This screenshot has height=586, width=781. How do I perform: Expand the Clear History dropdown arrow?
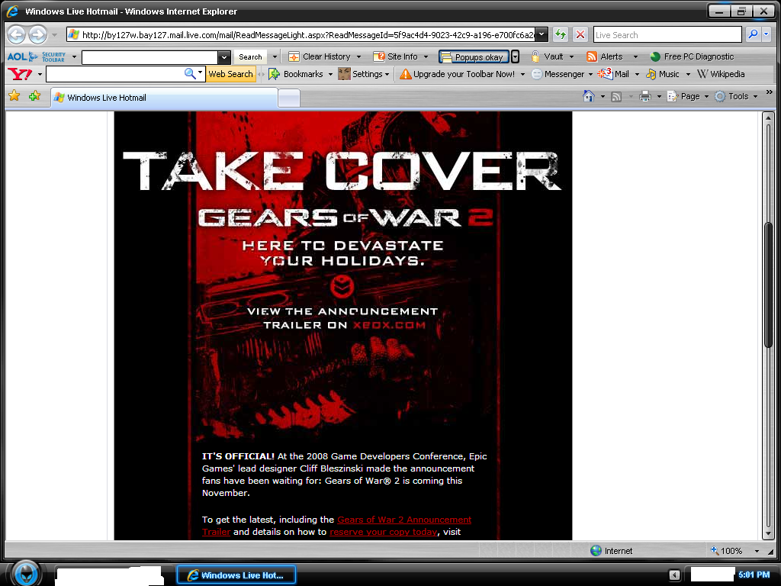click(x=358, y=56)
